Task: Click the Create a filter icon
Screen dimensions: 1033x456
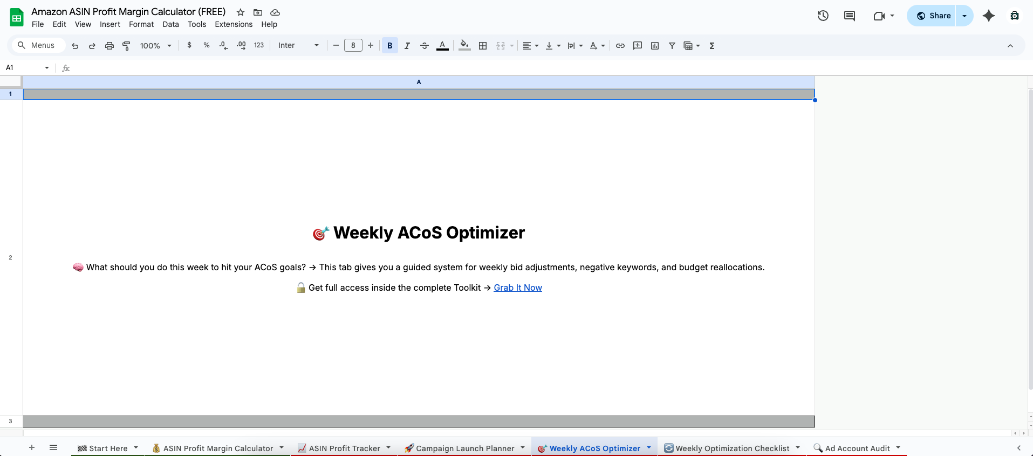Action: click(x=672, y=46)
